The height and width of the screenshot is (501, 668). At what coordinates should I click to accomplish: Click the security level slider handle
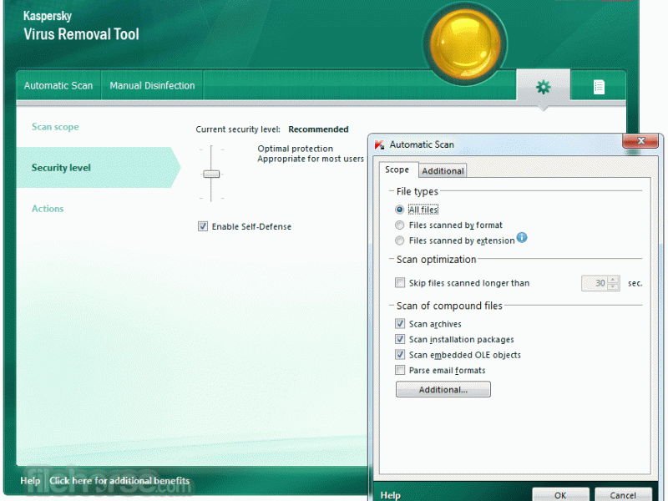coord(211,174)
